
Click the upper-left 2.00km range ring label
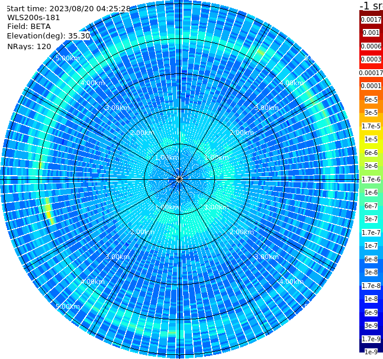(x=142, y=132)
